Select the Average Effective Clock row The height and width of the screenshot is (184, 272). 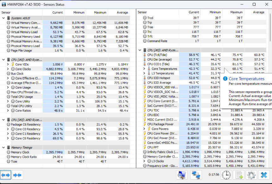coord(65,83)
